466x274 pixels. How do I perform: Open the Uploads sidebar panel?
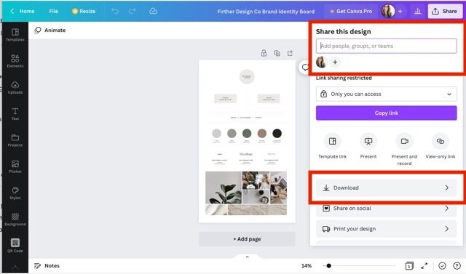click(x=15, y=87)
